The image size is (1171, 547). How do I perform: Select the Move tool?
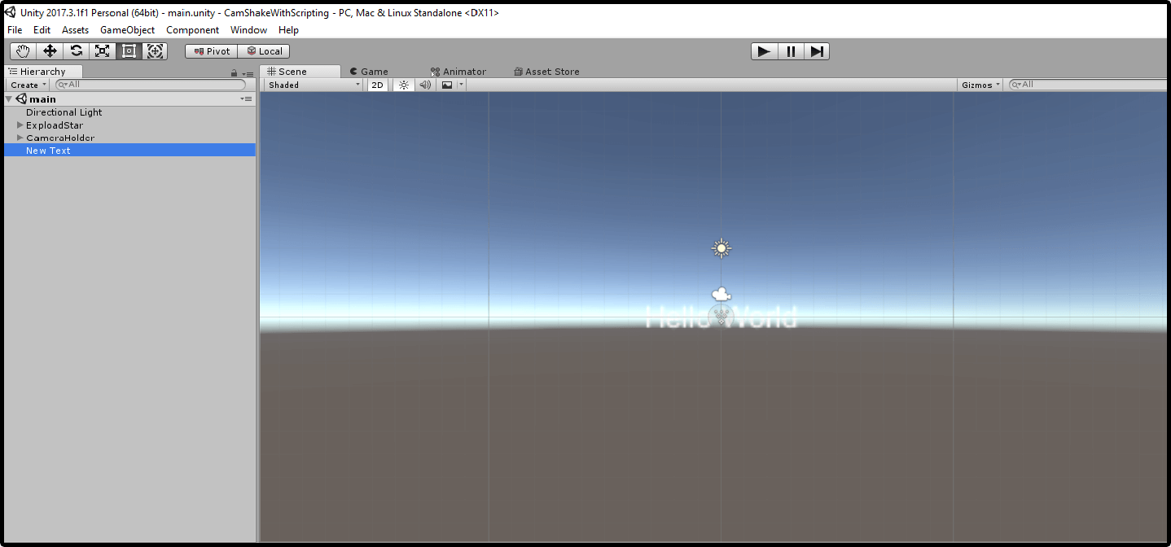[49, 50]
